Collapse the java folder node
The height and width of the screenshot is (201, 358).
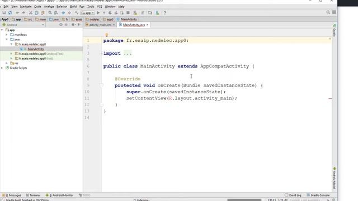tap(7, 40)
